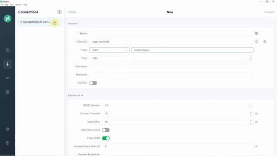Viewport: 277px width, 156px height.
Task: Click the MQTTX logo in the sidebar
Action: [x=8, y=19]
